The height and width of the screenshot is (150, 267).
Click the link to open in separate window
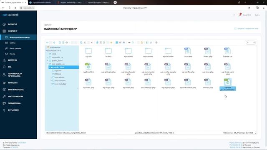247,29
